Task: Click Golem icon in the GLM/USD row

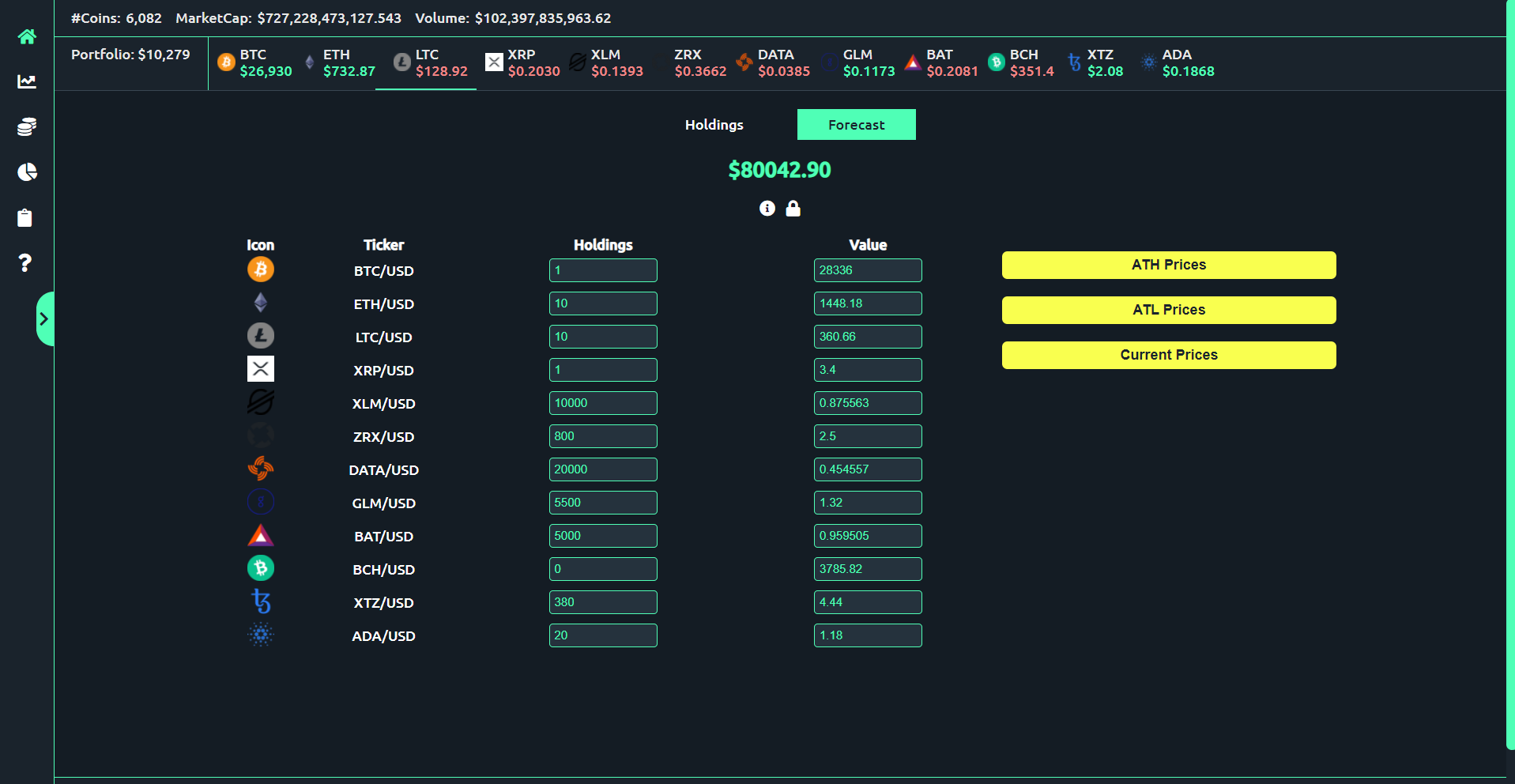Action: [x=261, y=502]
